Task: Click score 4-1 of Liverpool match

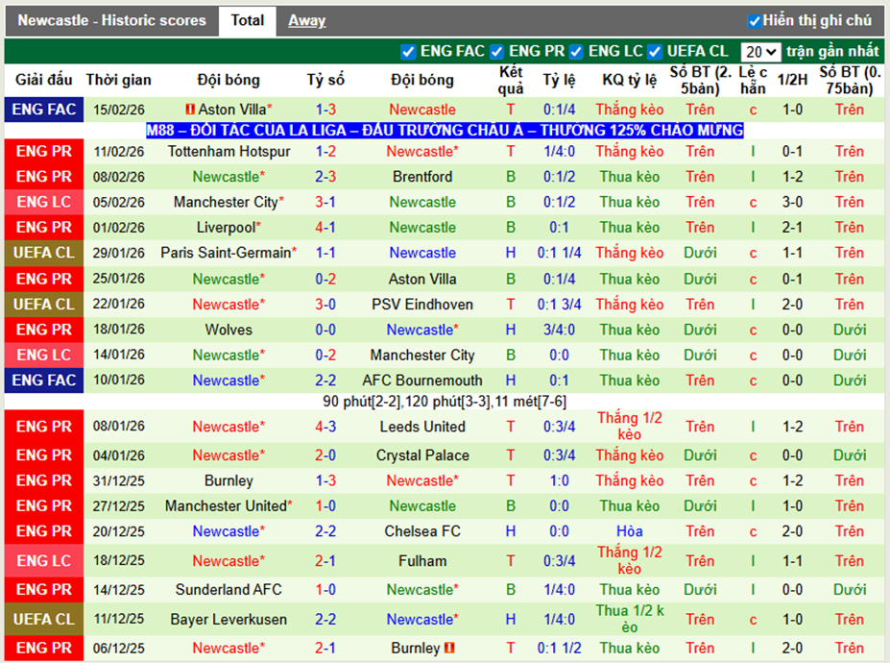Action: pos(325,228)
